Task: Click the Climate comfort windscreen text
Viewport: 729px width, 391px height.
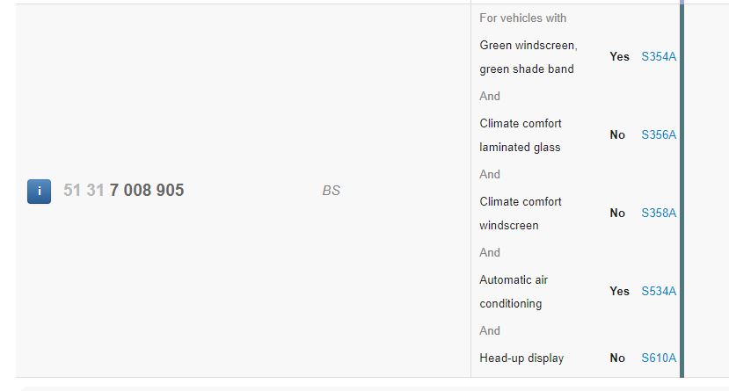Action: [521, 214]
